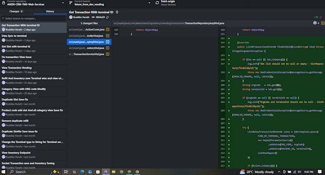This screenshot has width=325, height=175.
Task: Copy the commit SHA with the copy icon
Action: [108, 17]
